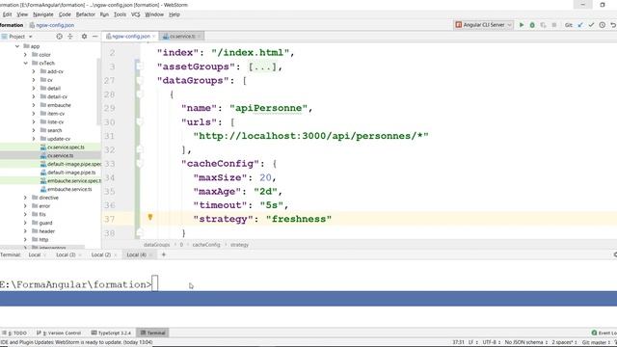
Task: Open Project panel settings gear
Action: (x=84, y=37)
